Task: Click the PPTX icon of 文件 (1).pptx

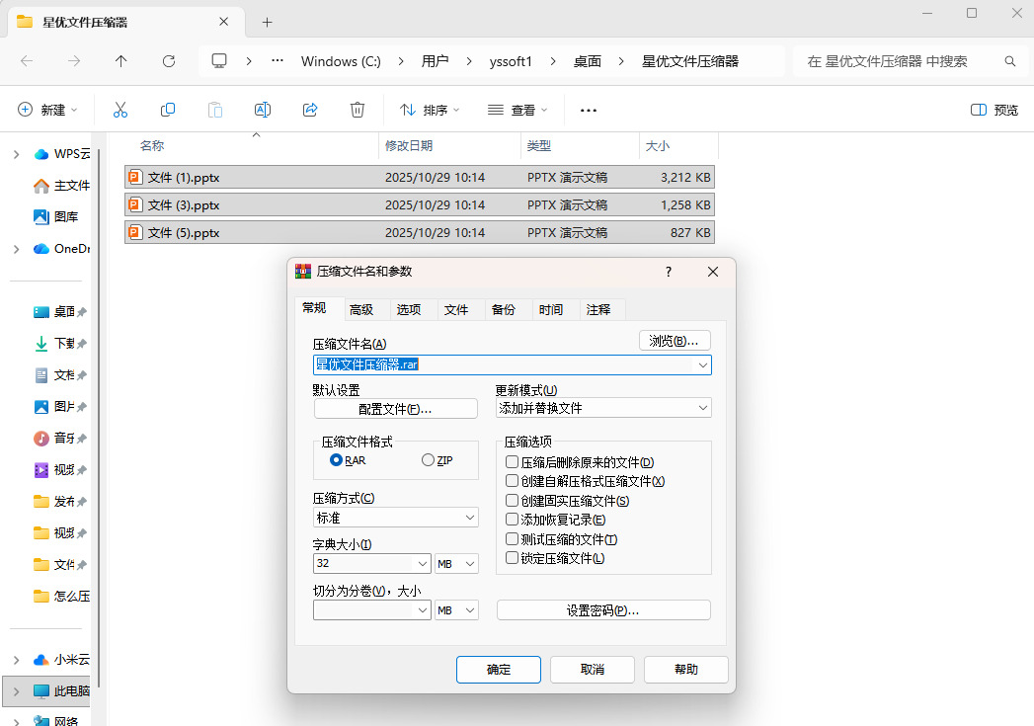Action: coord(135,177)
